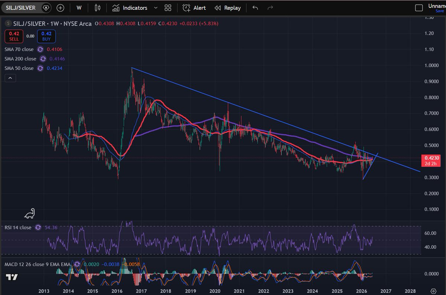Start bar Replay mode
This screenshot has height=295, width=446.
227,8
